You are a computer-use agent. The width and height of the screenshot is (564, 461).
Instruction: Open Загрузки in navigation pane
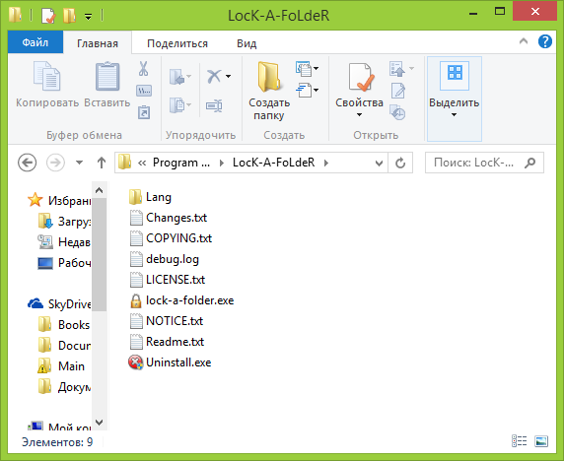65,221
